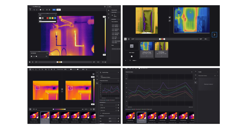Open the 83% zoom dropdown
The height and width of the screenshot is (129, 247).
click(206, 39)
